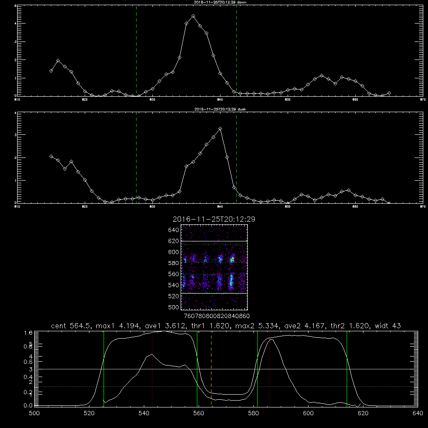This screenshot has height=428, width=428.
Task: Click left green dashed line in dawn plot
Action: (136, 51)
